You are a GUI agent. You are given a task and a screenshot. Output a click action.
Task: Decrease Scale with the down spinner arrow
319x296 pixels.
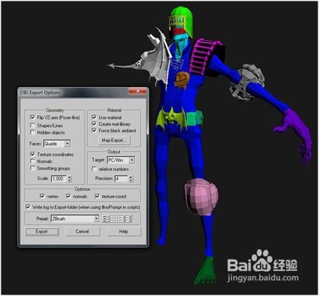[x=70, y=181]
